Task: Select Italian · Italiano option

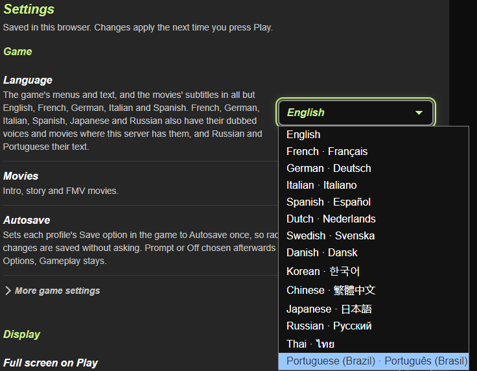Action: point(373,185)
